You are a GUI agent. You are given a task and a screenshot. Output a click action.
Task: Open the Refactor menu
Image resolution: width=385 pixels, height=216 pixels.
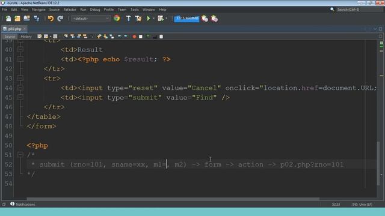click(70, 10)
